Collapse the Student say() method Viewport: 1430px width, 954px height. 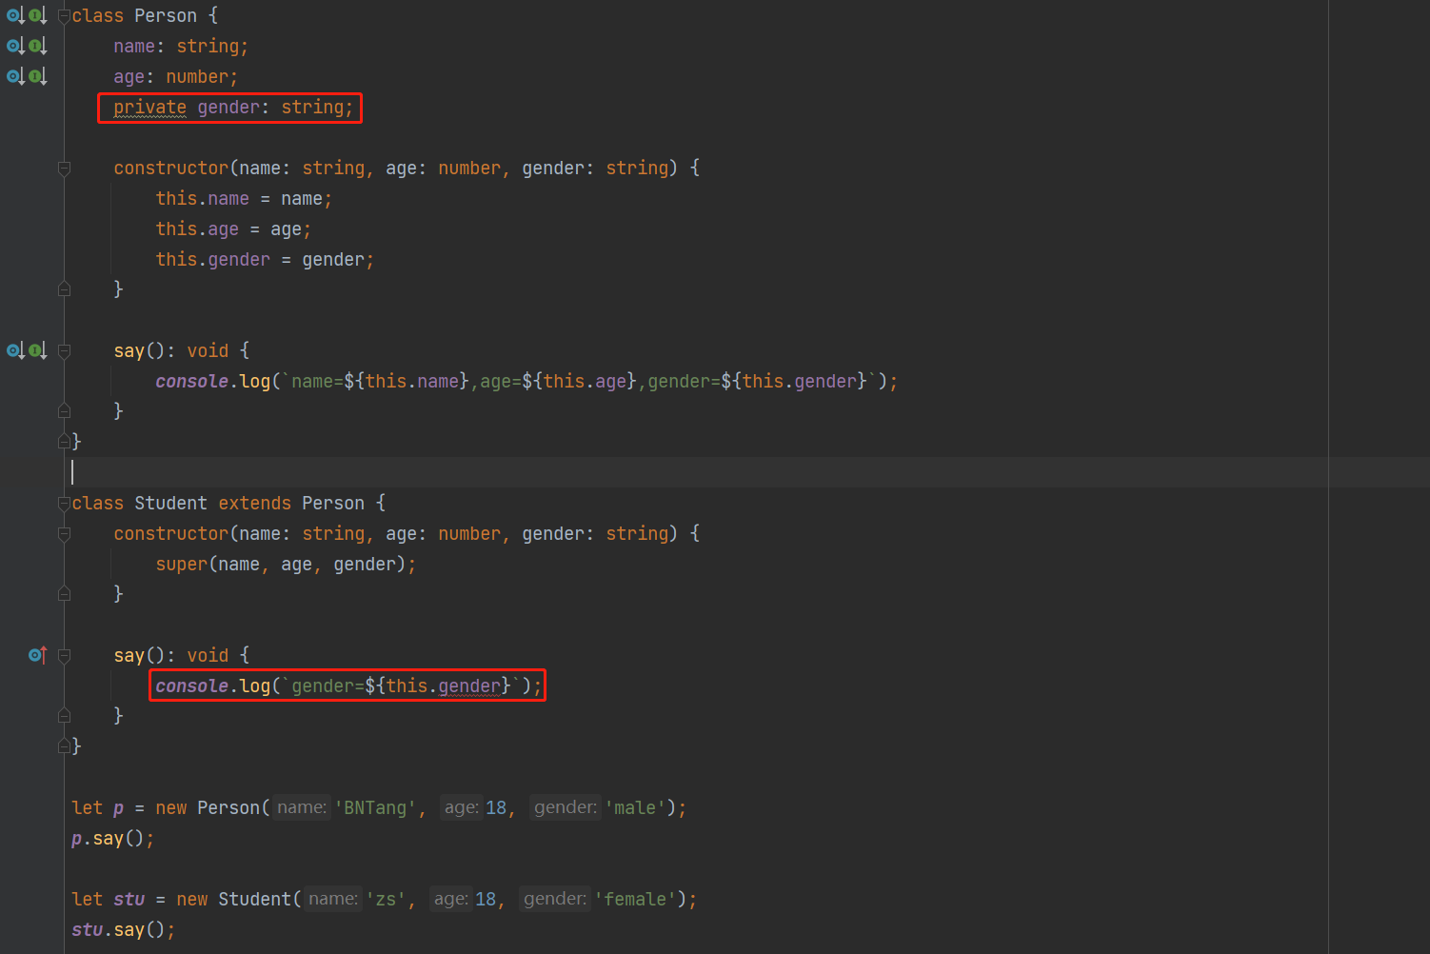64,656
